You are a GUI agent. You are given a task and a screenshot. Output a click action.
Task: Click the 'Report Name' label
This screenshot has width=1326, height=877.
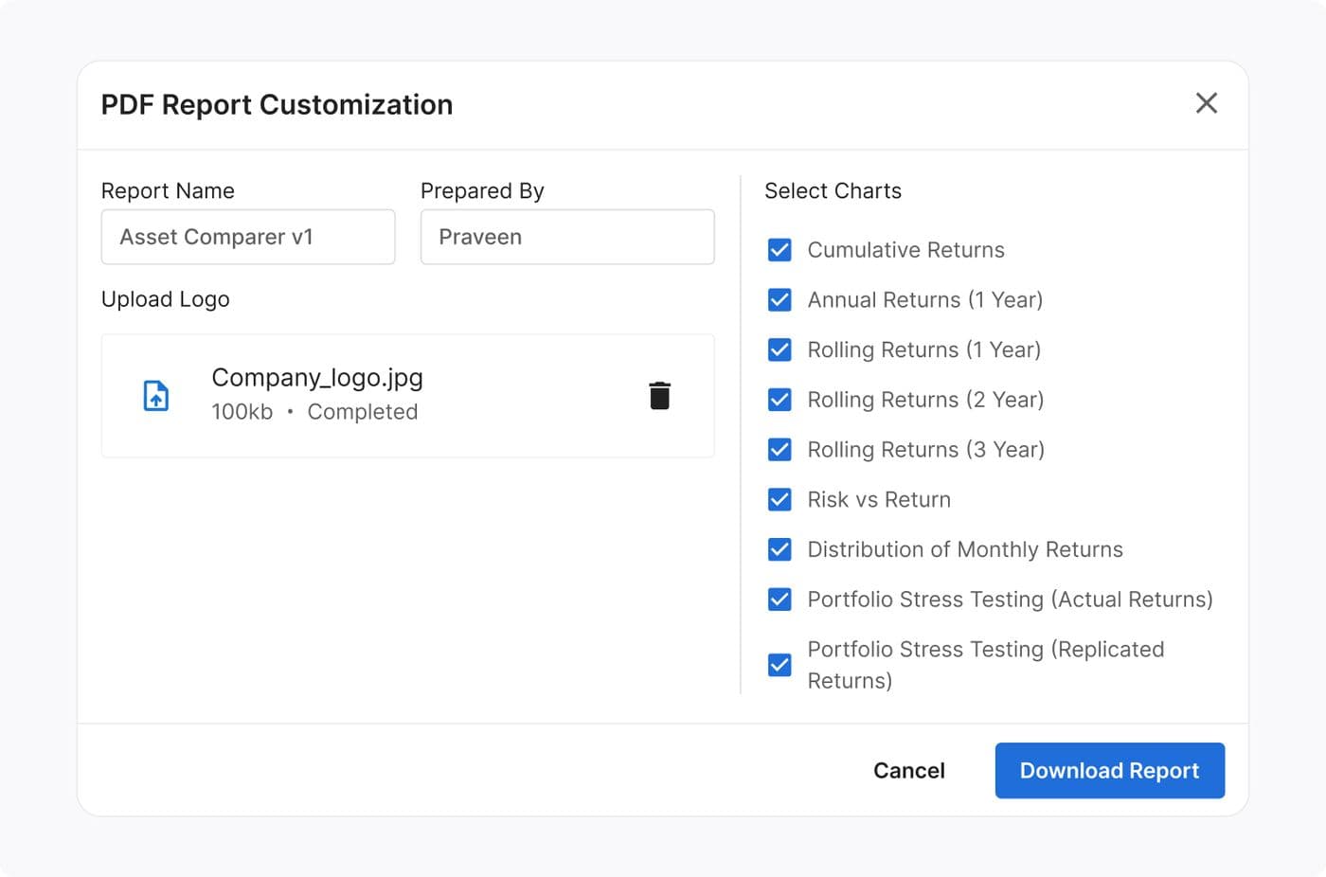[168, 191]
